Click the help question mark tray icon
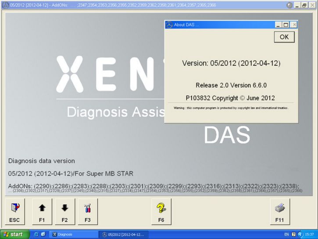Viewport: 318px width, 239px height. [293, 234]
